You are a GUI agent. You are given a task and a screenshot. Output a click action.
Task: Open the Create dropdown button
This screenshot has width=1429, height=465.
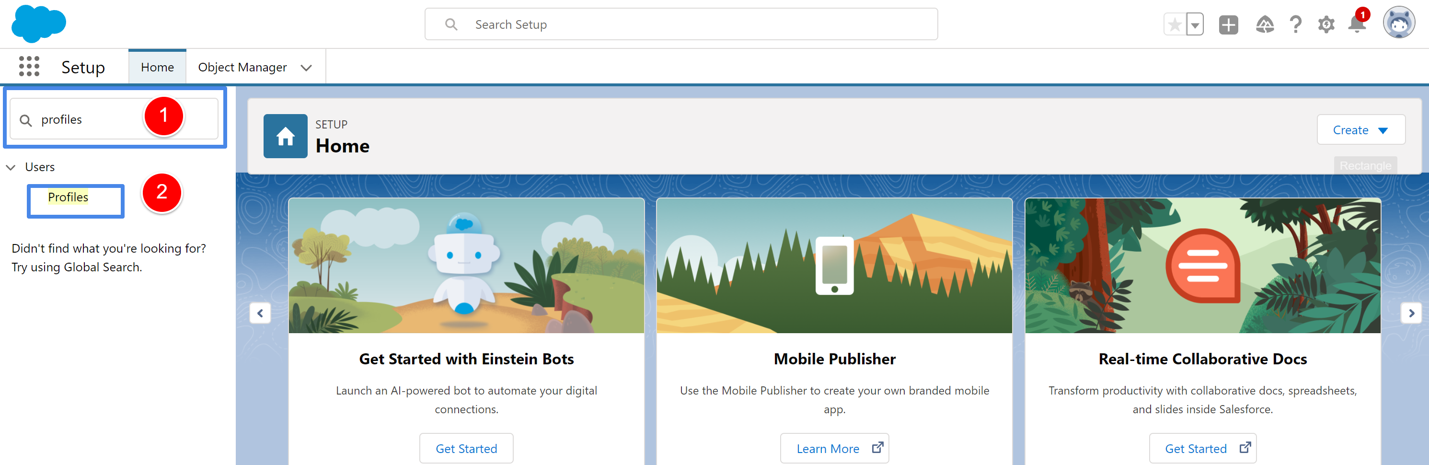click(1361, 129)
